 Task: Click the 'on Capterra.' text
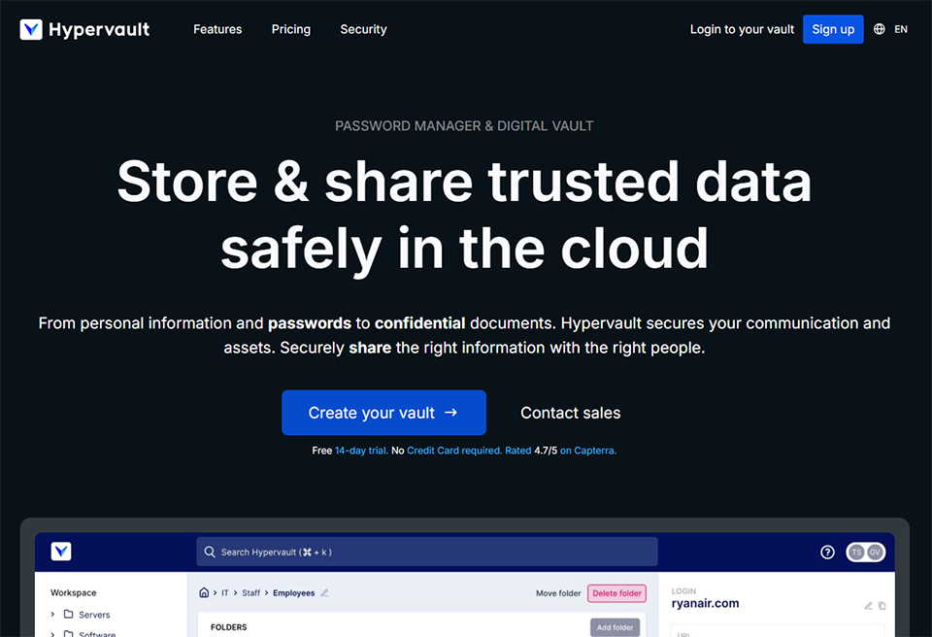pyautogui.click(x=588, y=451)
